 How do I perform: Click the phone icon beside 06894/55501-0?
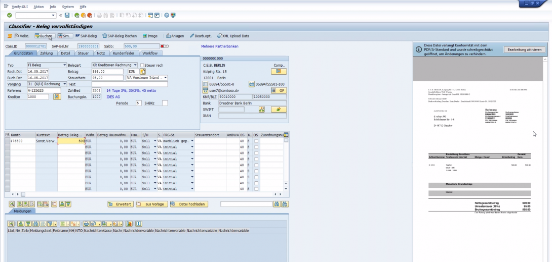pos(206,84)
